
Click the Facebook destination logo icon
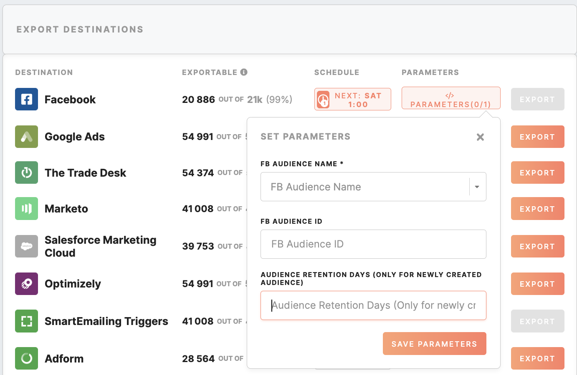26,99
